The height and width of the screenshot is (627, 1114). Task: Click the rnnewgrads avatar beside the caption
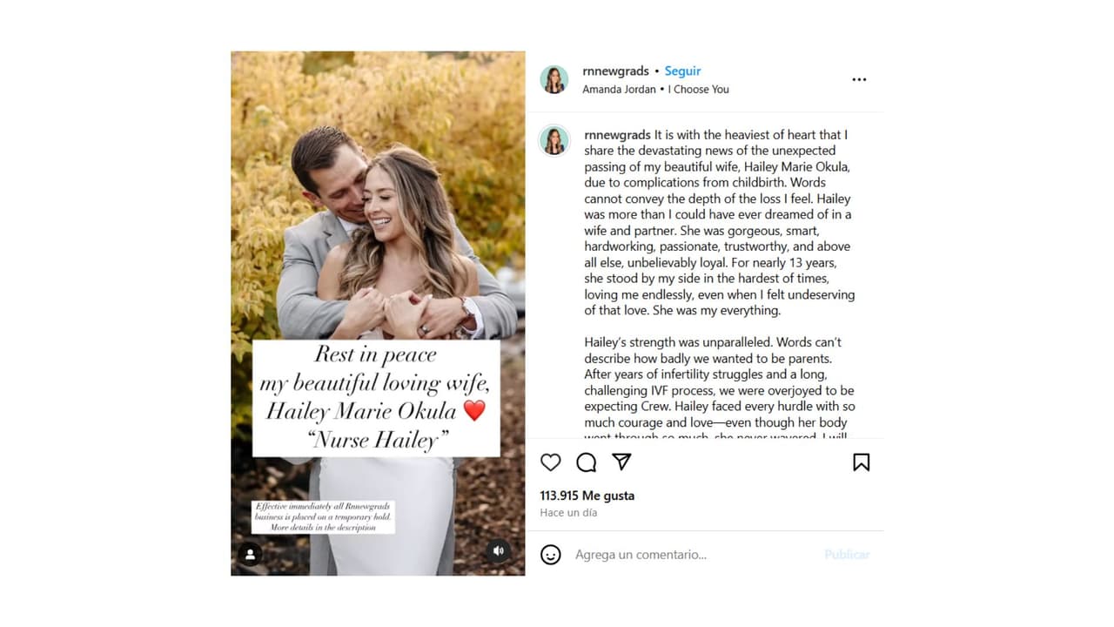tap(554, 140)
